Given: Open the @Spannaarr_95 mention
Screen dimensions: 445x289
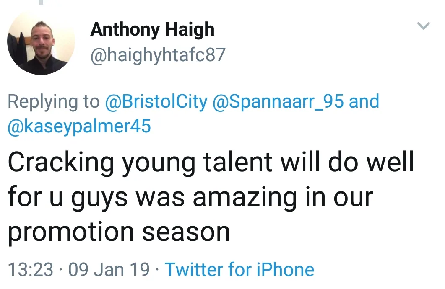Looking at the screenshot, I should coord(278,102).
